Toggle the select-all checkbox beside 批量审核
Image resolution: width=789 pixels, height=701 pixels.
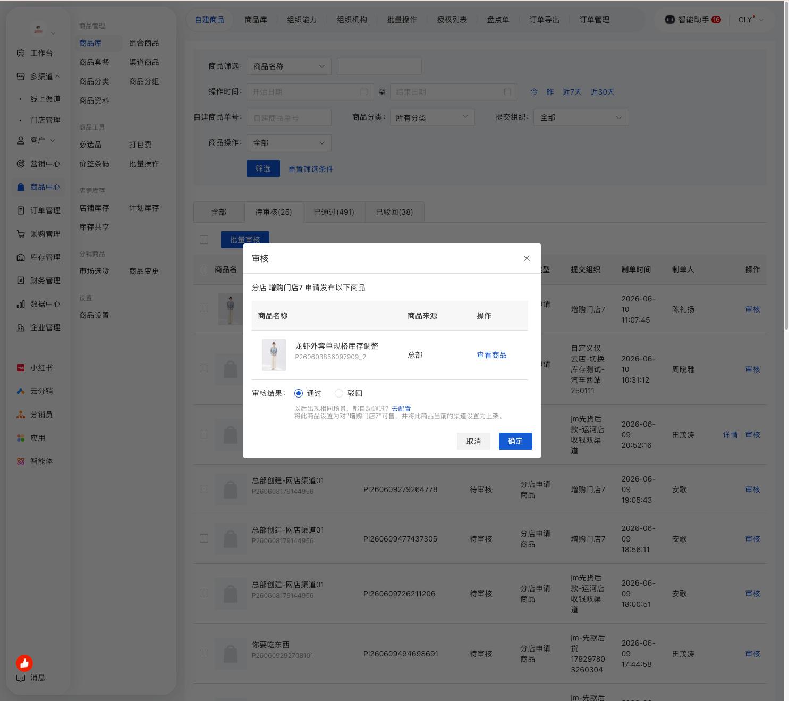pos(204,240)
